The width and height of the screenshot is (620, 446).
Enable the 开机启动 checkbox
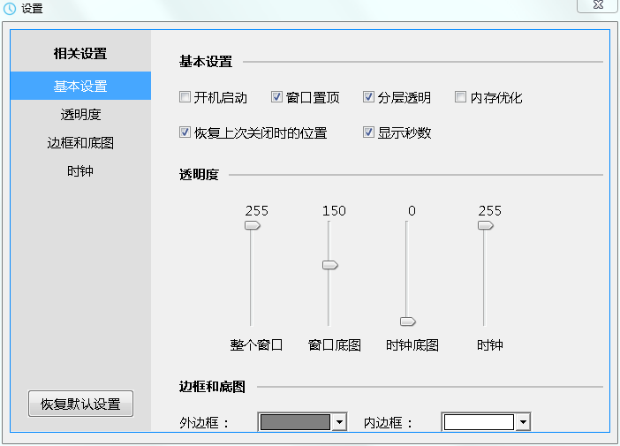coord(185,97)
